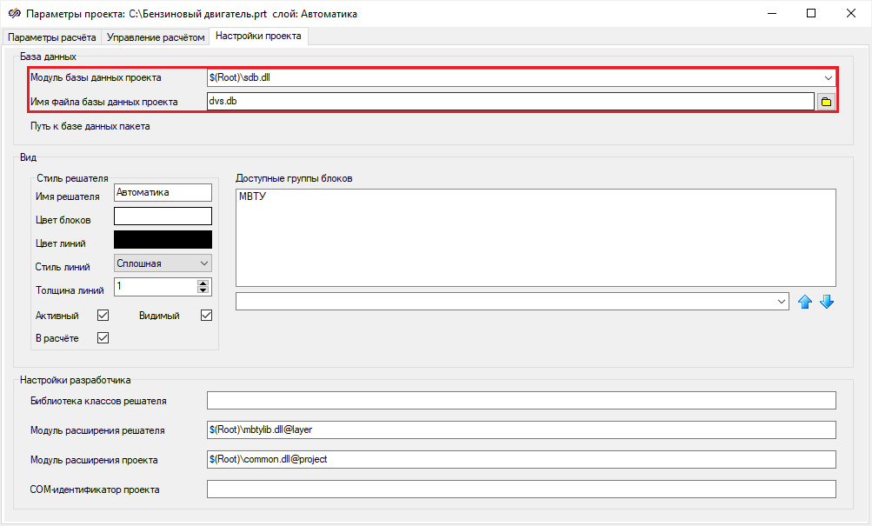Click the blue up arrow icon

coord(805,302)
